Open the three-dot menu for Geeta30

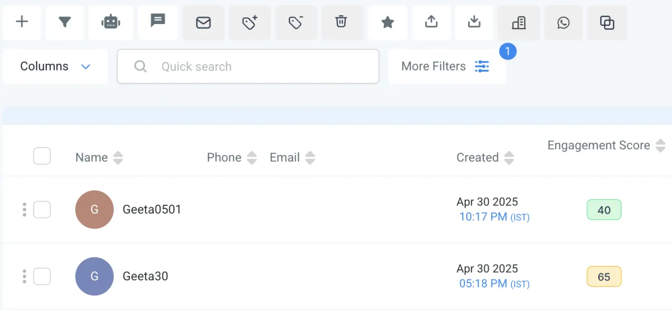click(x=24, y=276)
